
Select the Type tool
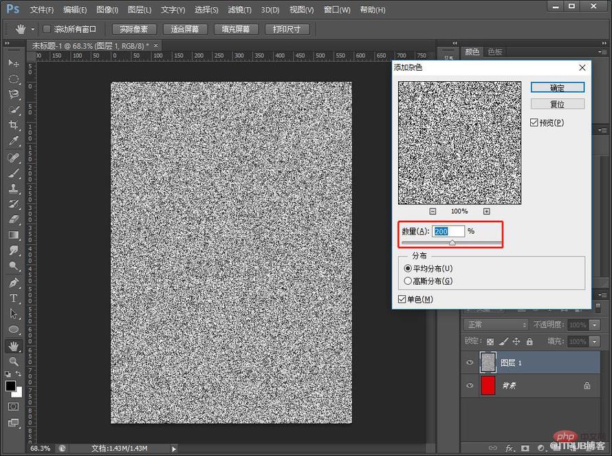tap(14, 298)
